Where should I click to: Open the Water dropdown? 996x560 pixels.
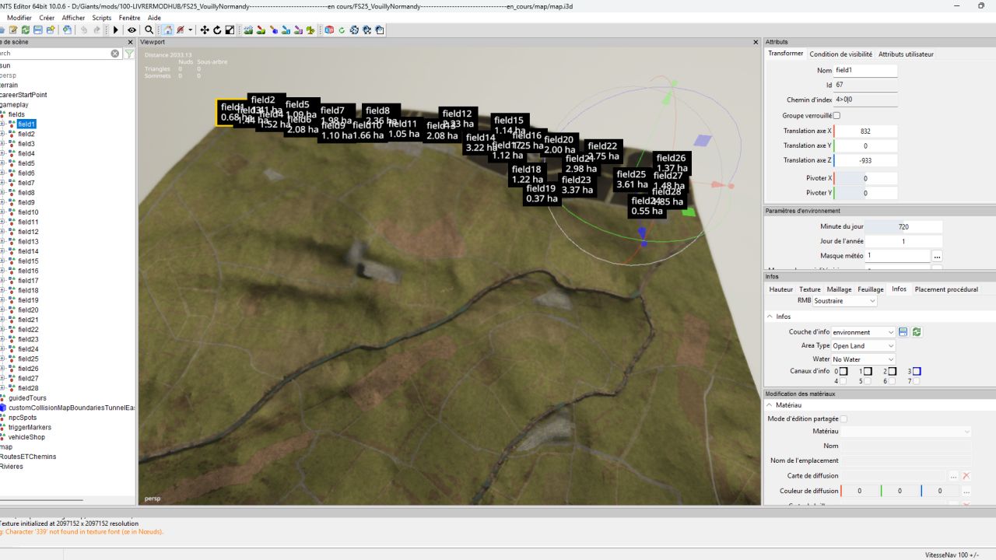(x=863, y=359)
